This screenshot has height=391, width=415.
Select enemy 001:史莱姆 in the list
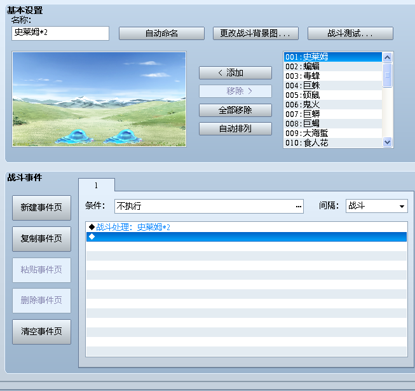click(x=333, y=57)
